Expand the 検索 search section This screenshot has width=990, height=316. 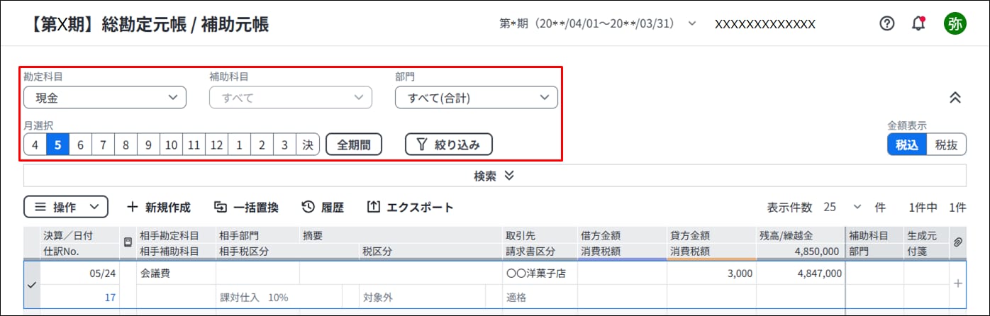(494, 176)
